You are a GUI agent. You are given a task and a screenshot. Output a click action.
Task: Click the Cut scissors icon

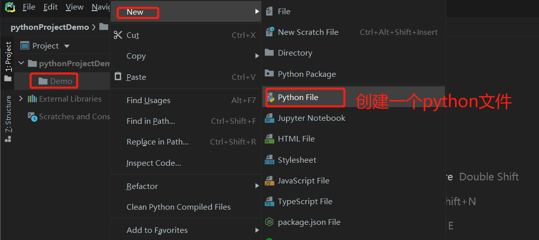(x=118, y=35)
